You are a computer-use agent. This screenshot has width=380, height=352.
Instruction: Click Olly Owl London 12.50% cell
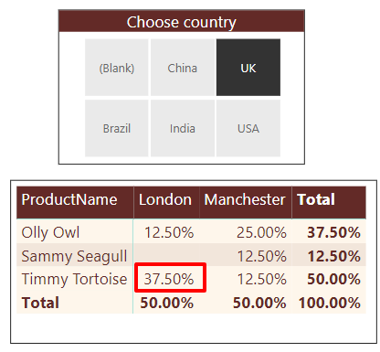click(169, 232)
